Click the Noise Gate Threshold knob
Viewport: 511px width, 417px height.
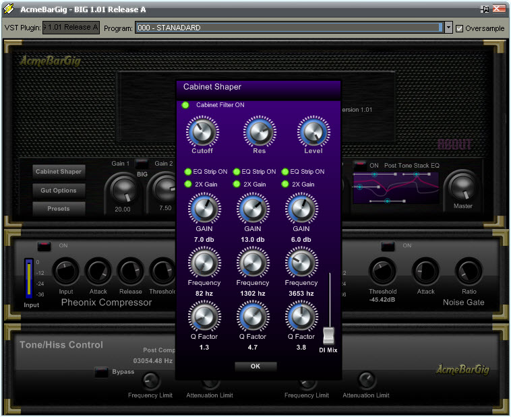point(383,271)
